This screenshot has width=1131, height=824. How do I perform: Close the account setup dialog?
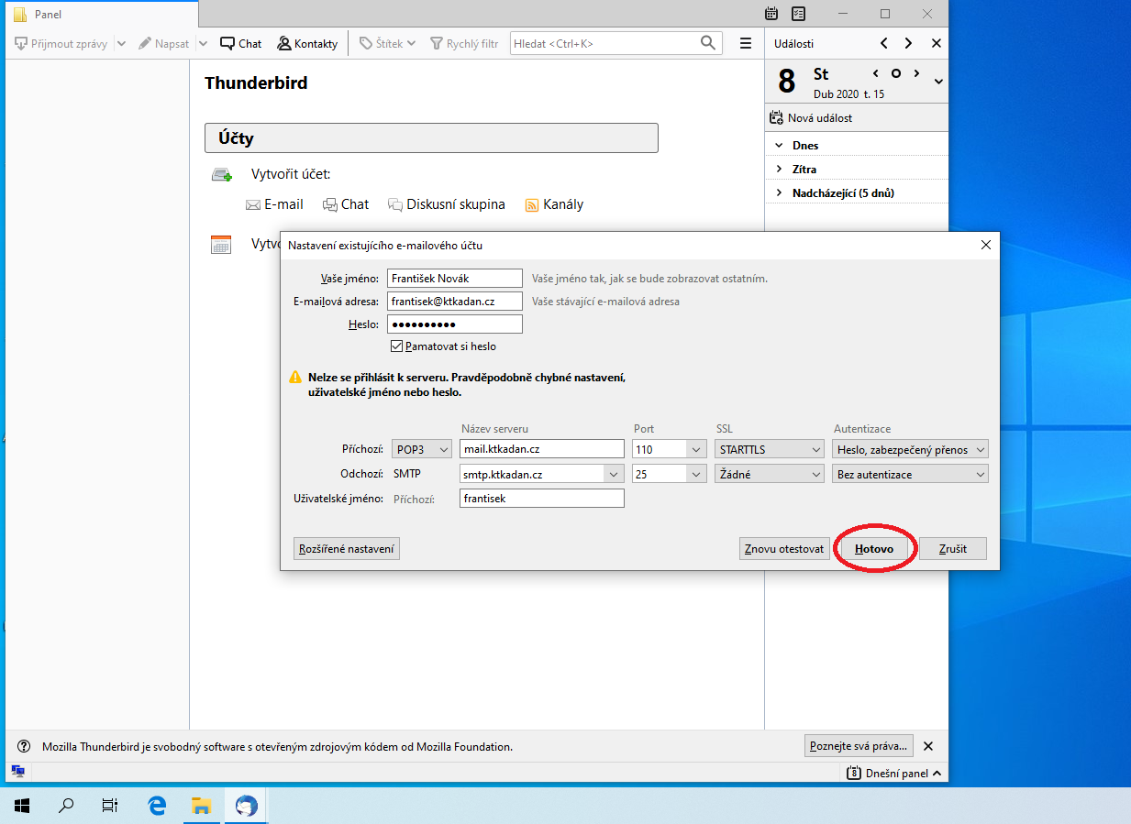coord(986,245)
